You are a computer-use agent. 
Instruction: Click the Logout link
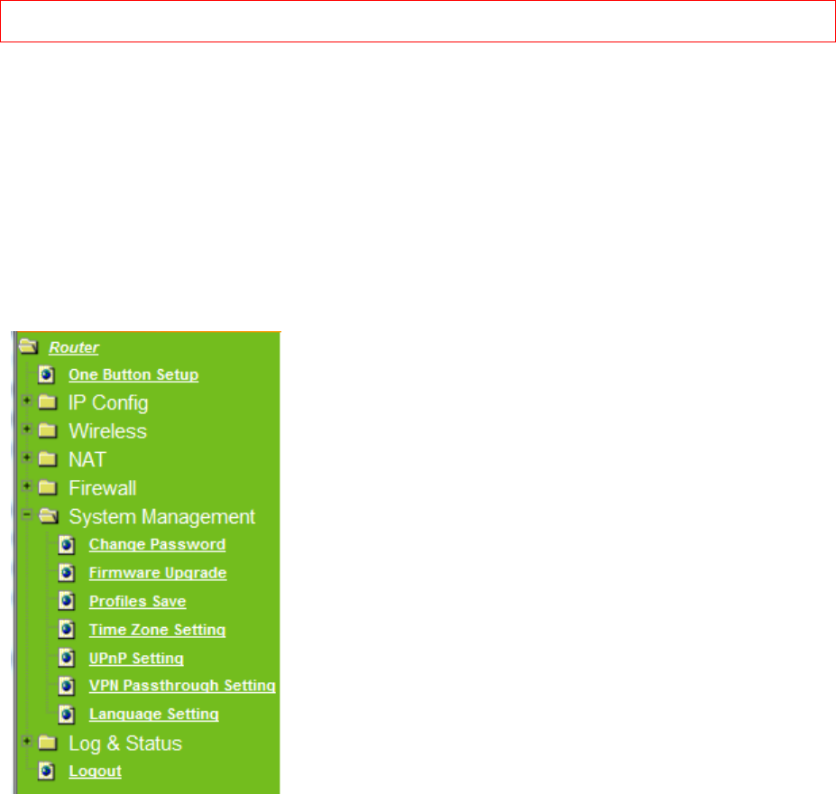click(x=96, y=771)
